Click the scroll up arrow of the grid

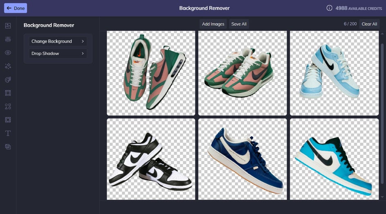(x=382, y=33)
